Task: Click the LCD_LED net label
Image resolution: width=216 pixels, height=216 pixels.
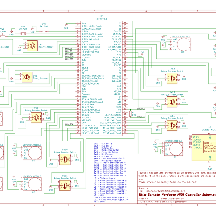Action: click(141, 117)
